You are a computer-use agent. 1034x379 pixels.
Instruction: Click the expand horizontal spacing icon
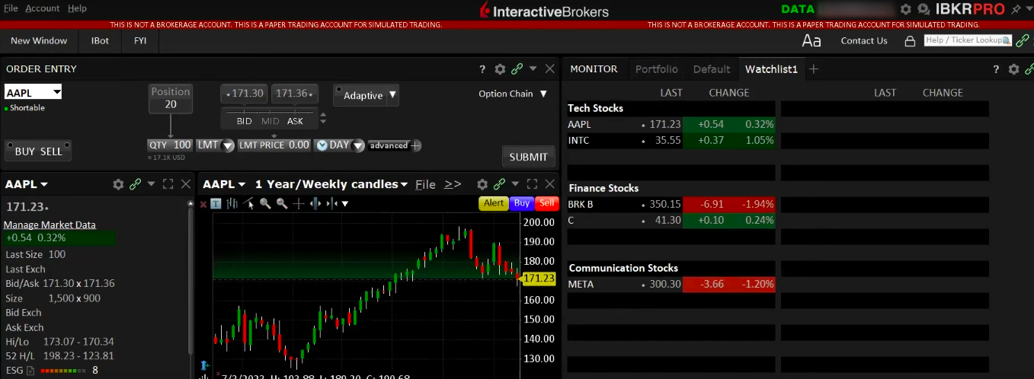[315, 203]
